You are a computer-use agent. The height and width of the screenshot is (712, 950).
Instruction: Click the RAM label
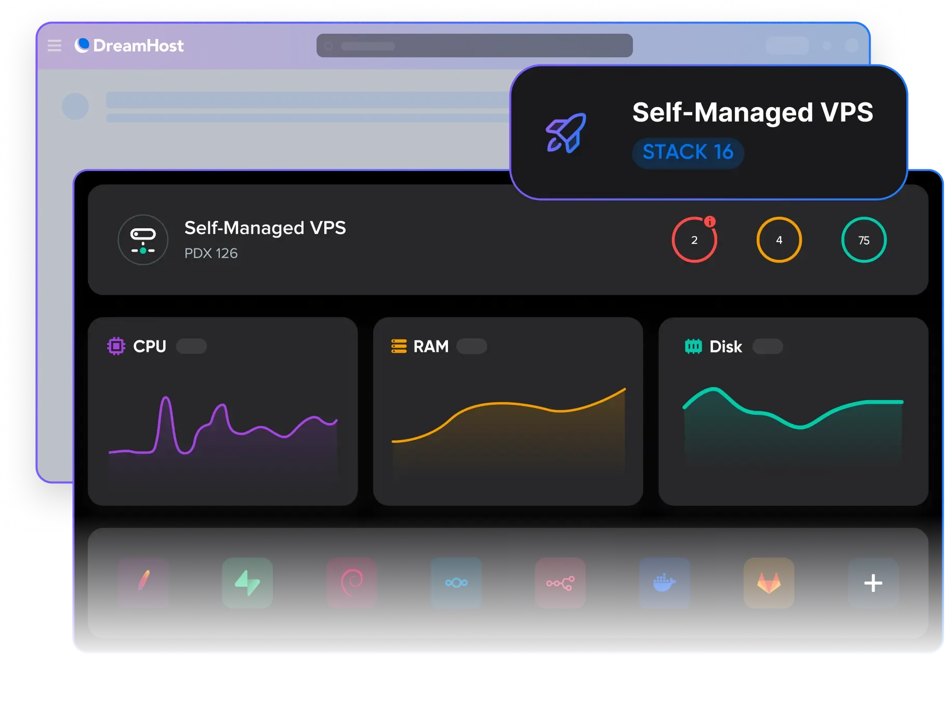[x=431, y=346]
